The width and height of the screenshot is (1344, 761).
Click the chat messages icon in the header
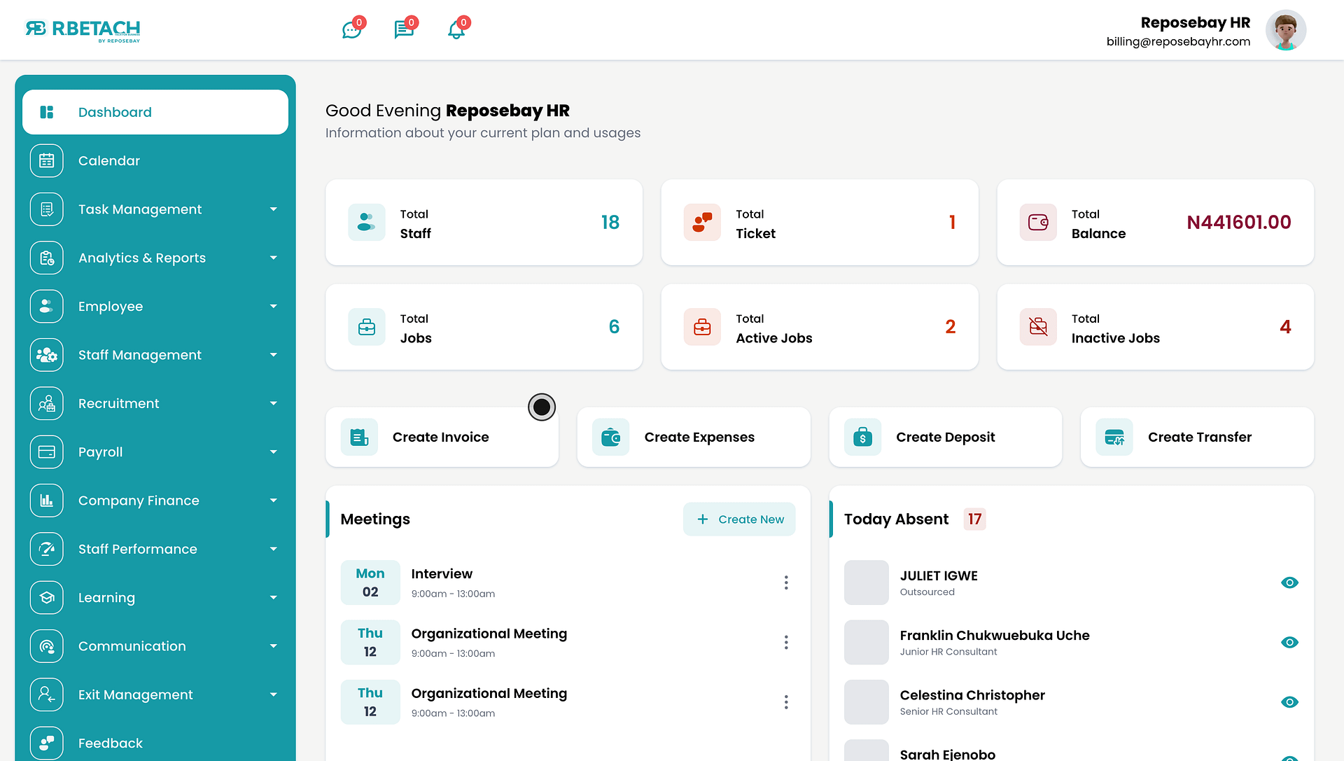point(405,29)
